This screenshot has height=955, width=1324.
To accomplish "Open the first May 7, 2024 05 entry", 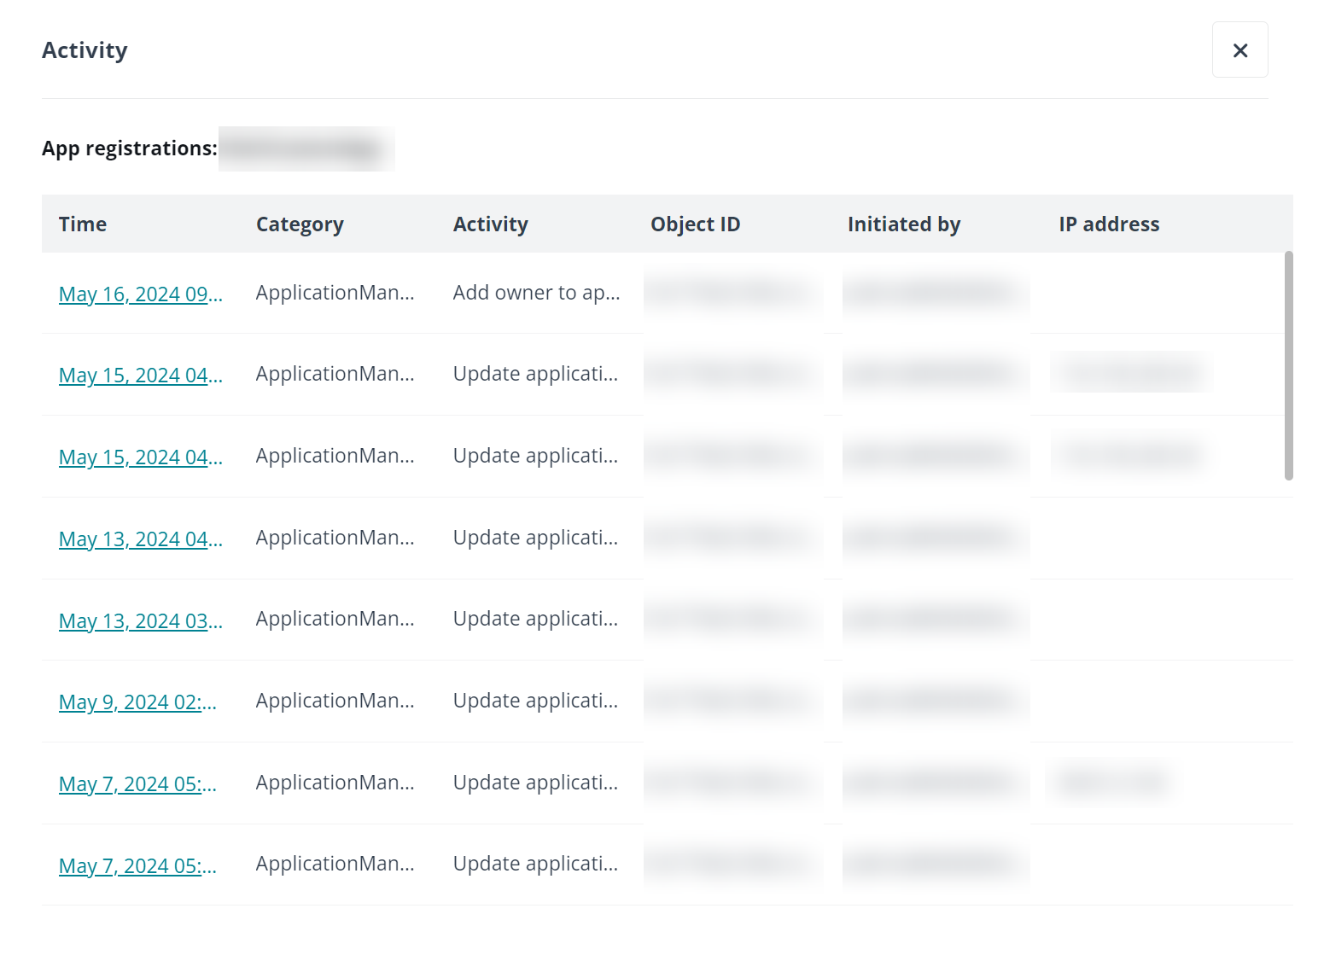I will pos(137,784).
